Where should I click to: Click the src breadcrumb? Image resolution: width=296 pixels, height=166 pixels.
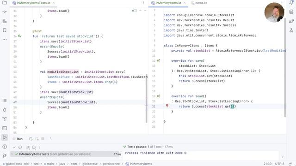[x=36, y=164]
